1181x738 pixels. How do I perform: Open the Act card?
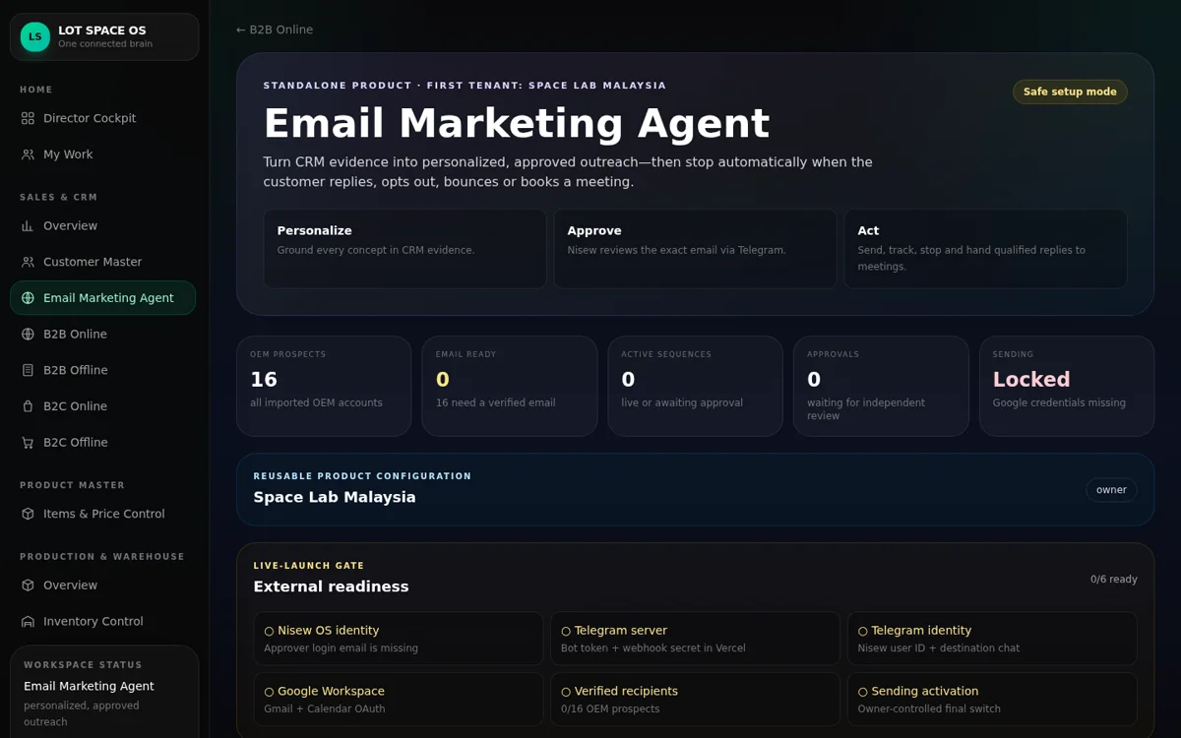(985, 249)
